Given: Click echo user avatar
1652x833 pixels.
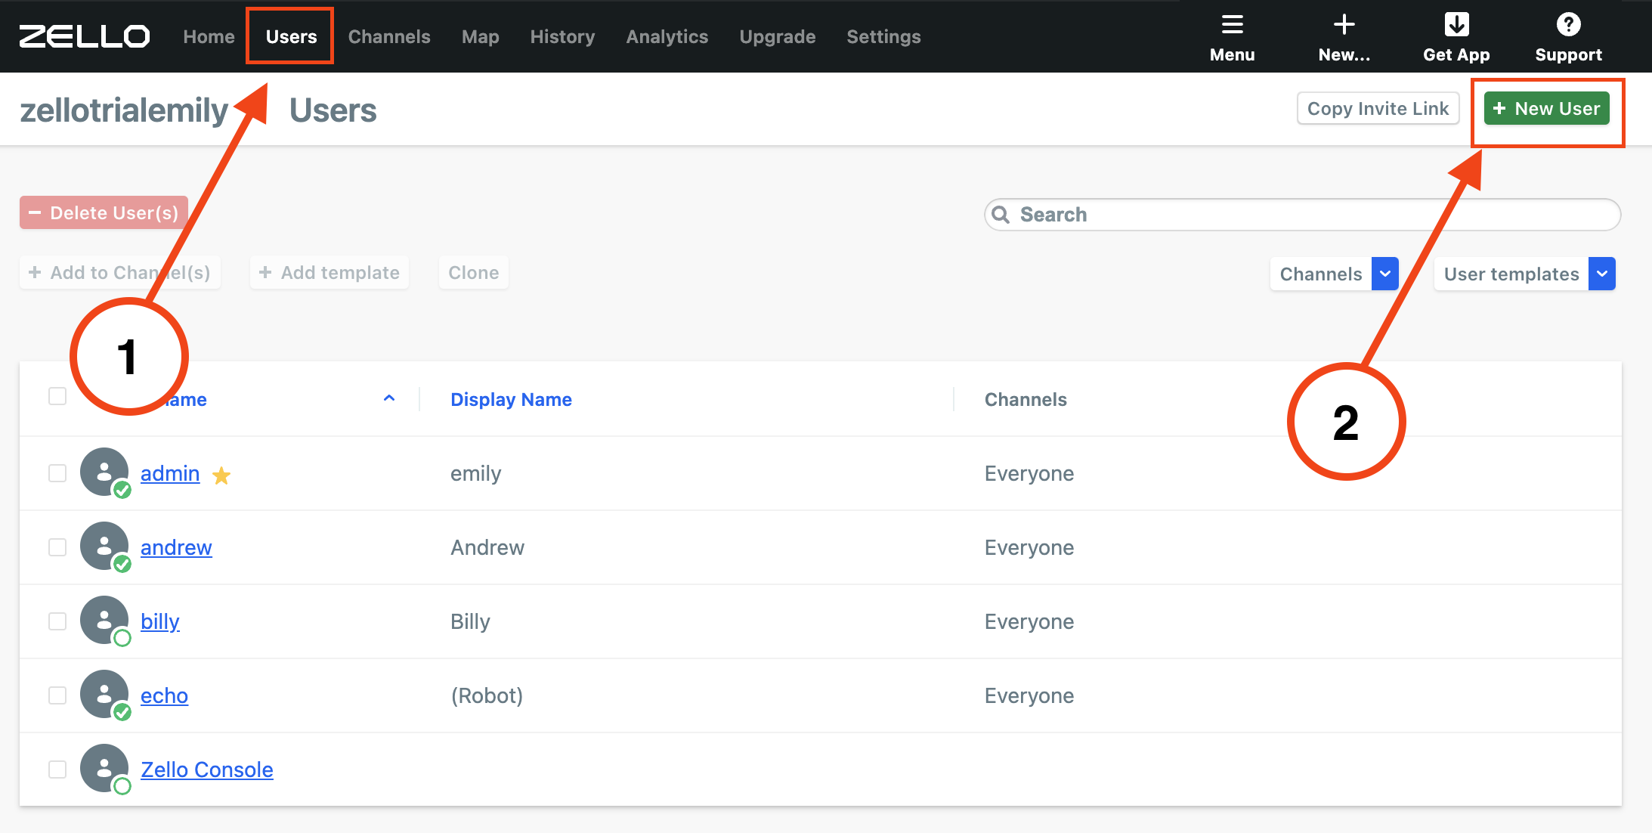Looking at the screenshot, I should 104,695.
